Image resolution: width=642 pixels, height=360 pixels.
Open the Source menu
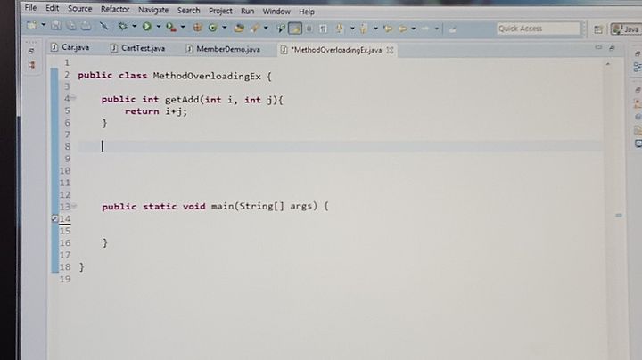point(80,9)
